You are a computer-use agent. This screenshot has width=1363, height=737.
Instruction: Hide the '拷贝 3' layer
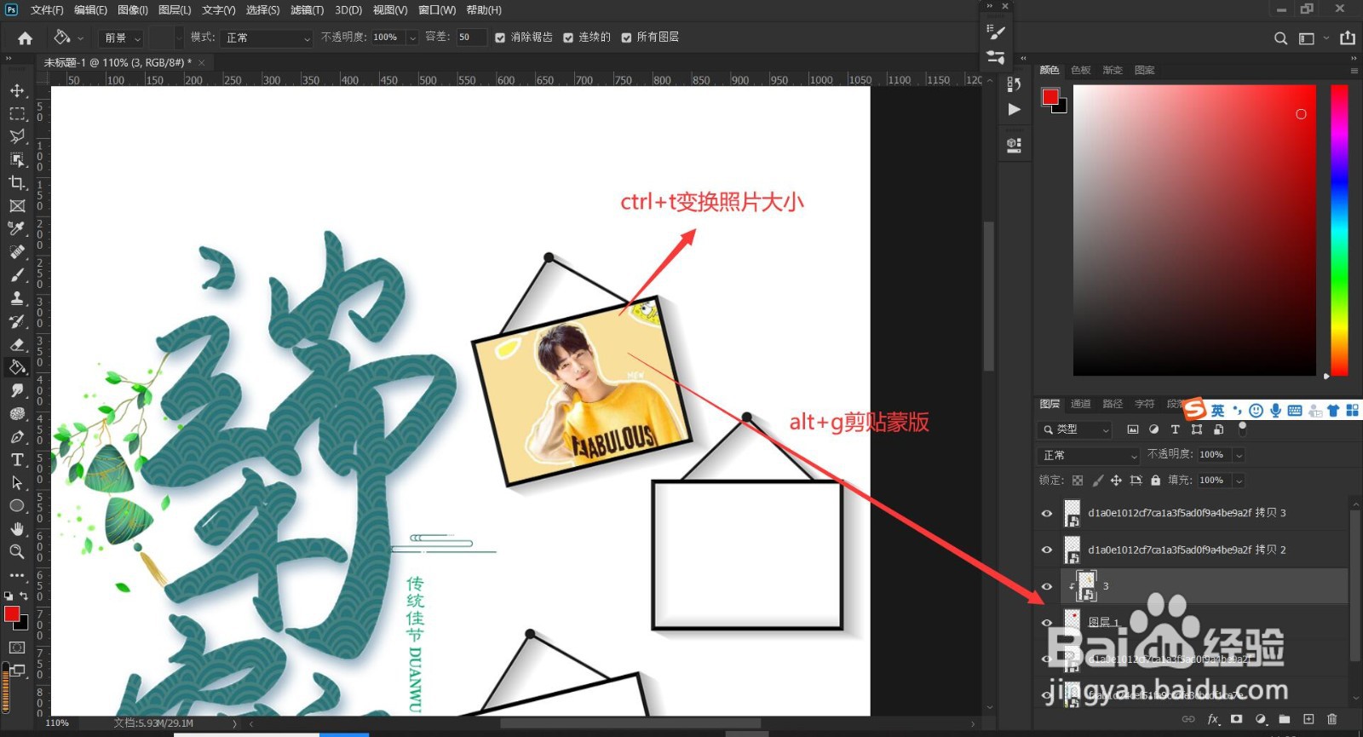(1047, 514)
